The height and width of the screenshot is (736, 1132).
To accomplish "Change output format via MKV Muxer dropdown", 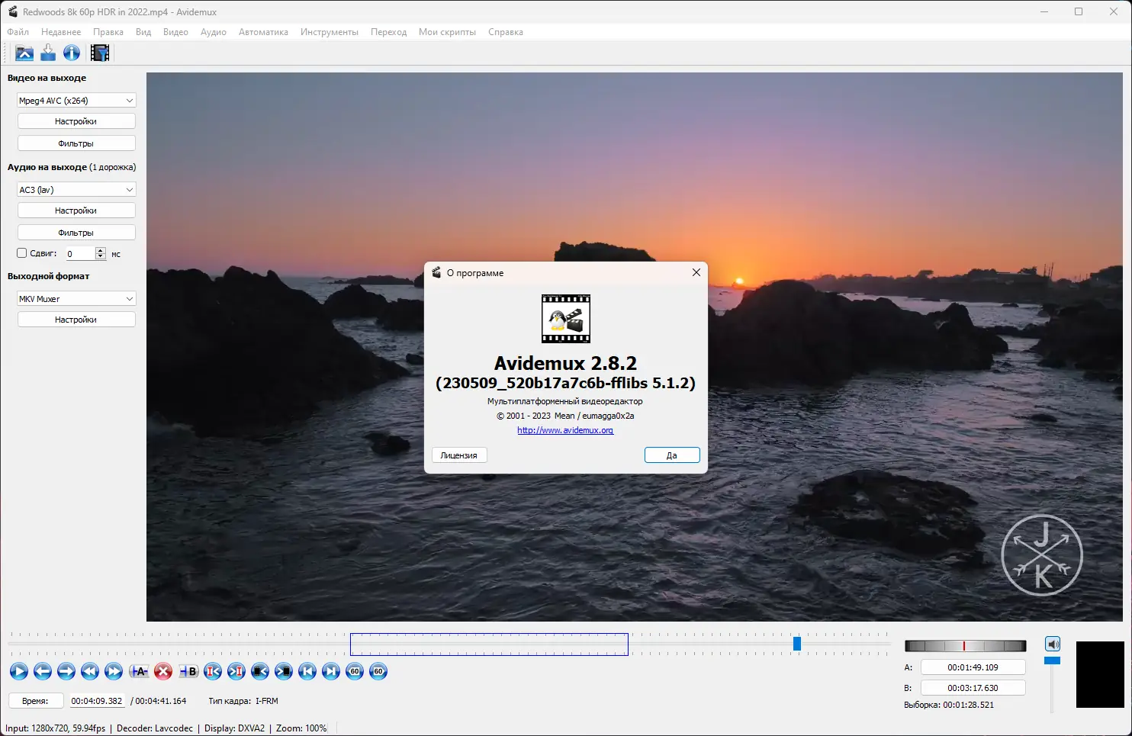I will point(76,298).
